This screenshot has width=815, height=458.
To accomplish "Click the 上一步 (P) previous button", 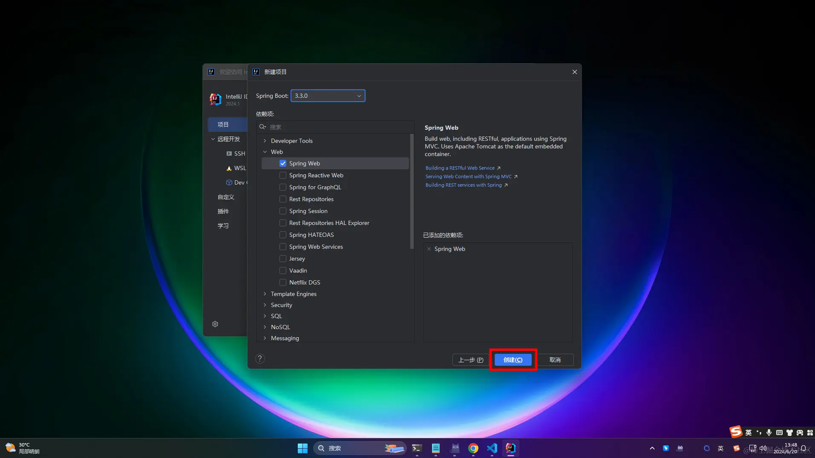I will coord(471,360).
